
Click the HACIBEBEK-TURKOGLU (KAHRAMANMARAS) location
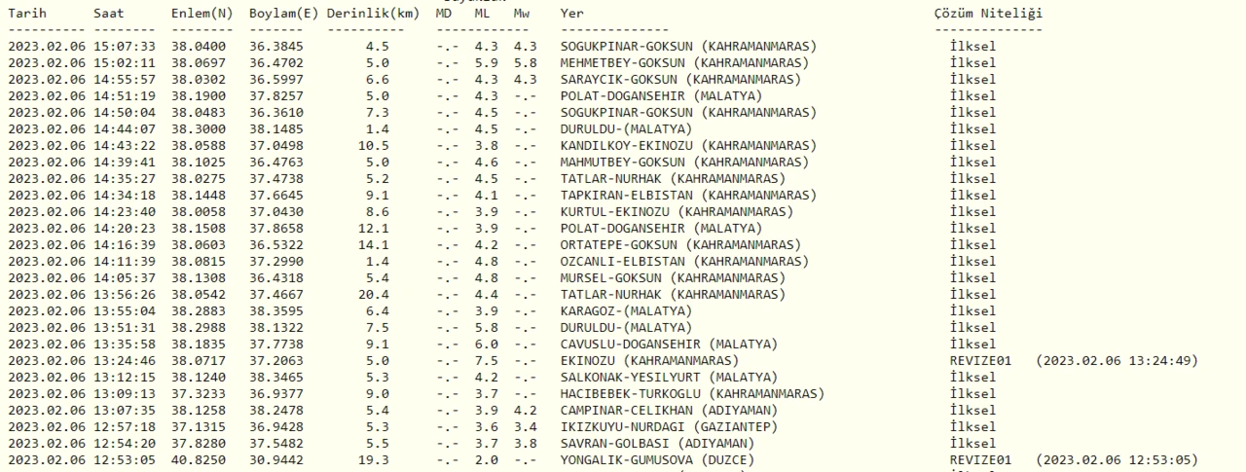pyautogui.click(x=692, y=393)
